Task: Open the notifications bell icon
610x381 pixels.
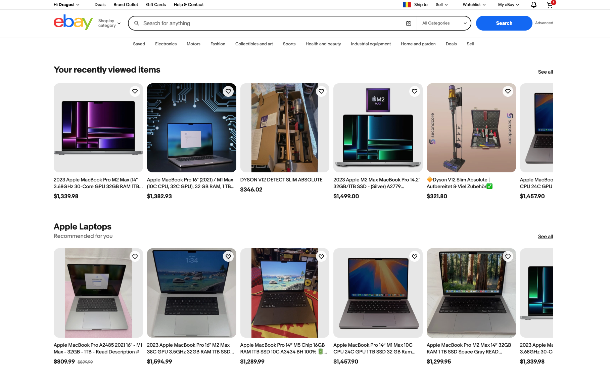Action: (x=533, y=5)
